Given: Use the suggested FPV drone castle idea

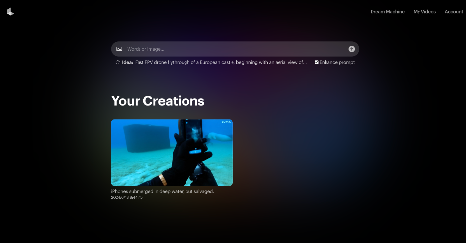Looking at the screenshot, I should tap(221, 63).
